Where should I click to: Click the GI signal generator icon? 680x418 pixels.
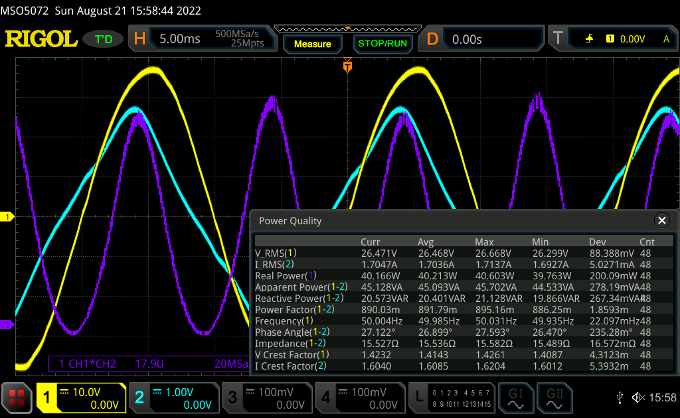[515, 397]
